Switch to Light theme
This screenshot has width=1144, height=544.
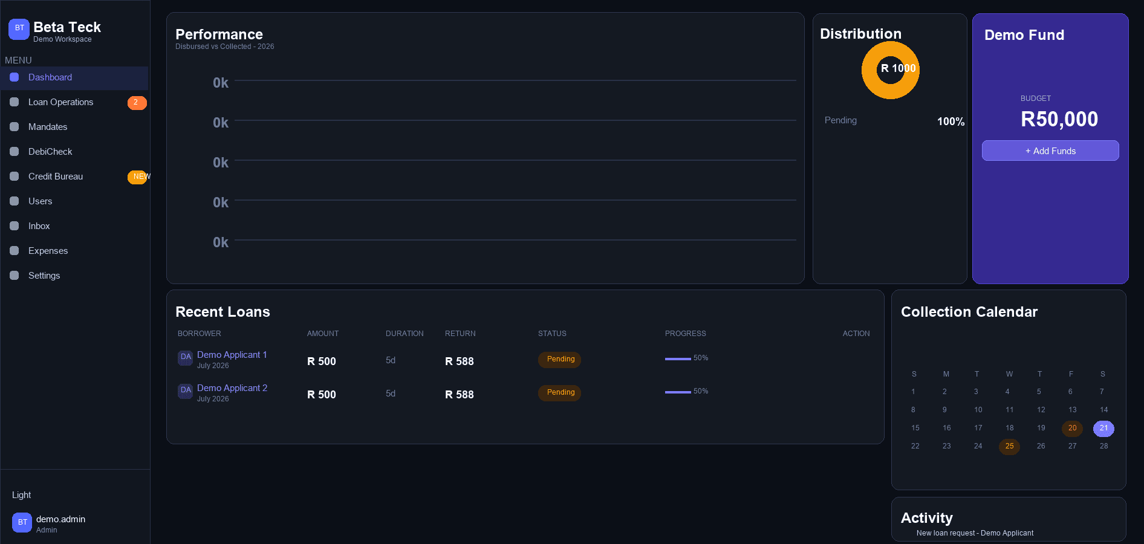pyautogui.click(x=21, y=495)
